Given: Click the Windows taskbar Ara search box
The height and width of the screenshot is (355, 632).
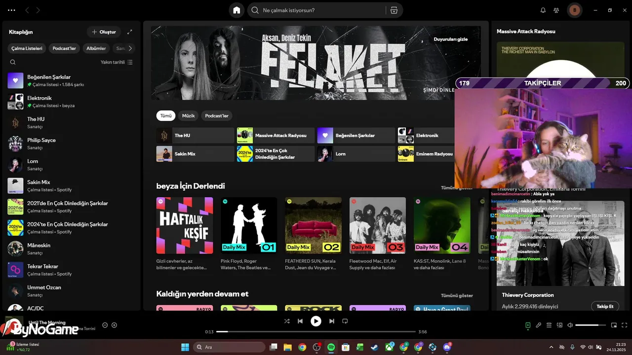Looking at the screenshot, I should pos(229,347).
